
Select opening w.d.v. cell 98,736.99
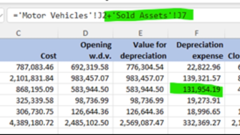(x=85, y=100)
